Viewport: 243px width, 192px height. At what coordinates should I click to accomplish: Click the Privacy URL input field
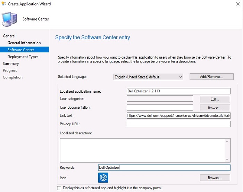pos(178,124)
